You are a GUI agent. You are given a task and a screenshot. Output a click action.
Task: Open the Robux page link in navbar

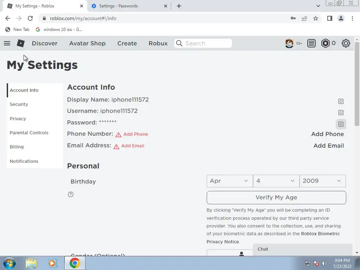158,43
